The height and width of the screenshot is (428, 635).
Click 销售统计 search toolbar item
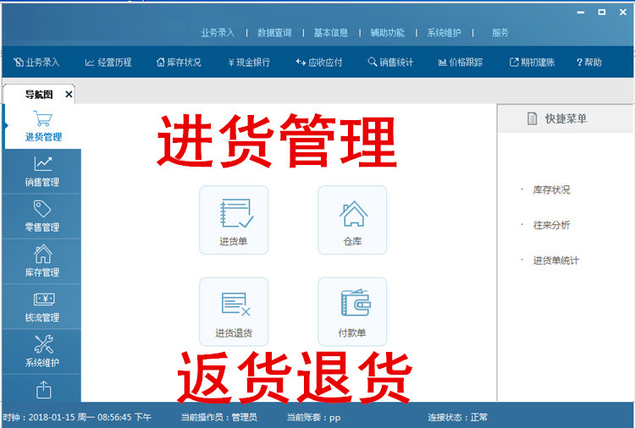390,63
